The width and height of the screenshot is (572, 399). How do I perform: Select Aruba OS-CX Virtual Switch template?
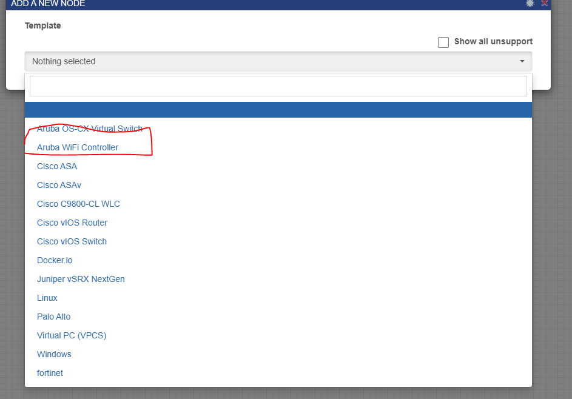point(278,129)
